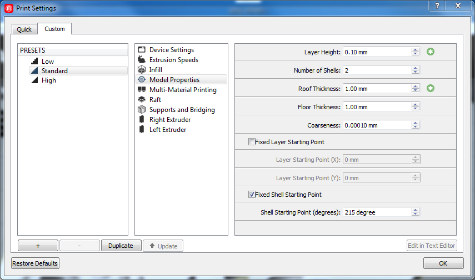Click the green modified marker beside Roof Thickness
Image resolution: width=475 pixels, height=280 pixels.
pos(431,88)
